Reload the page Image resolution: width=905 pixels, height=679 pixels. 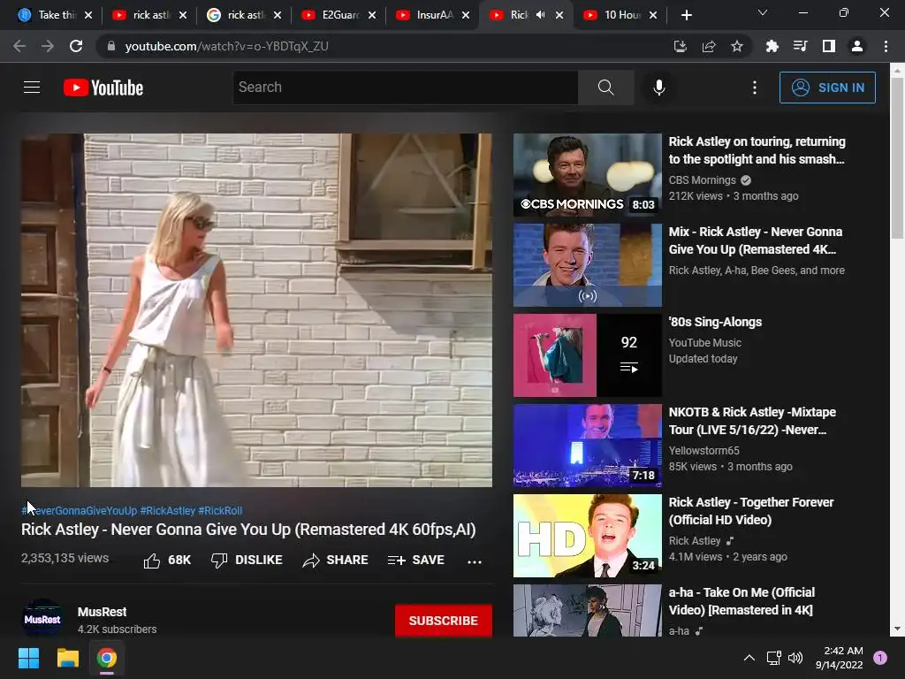76,46
